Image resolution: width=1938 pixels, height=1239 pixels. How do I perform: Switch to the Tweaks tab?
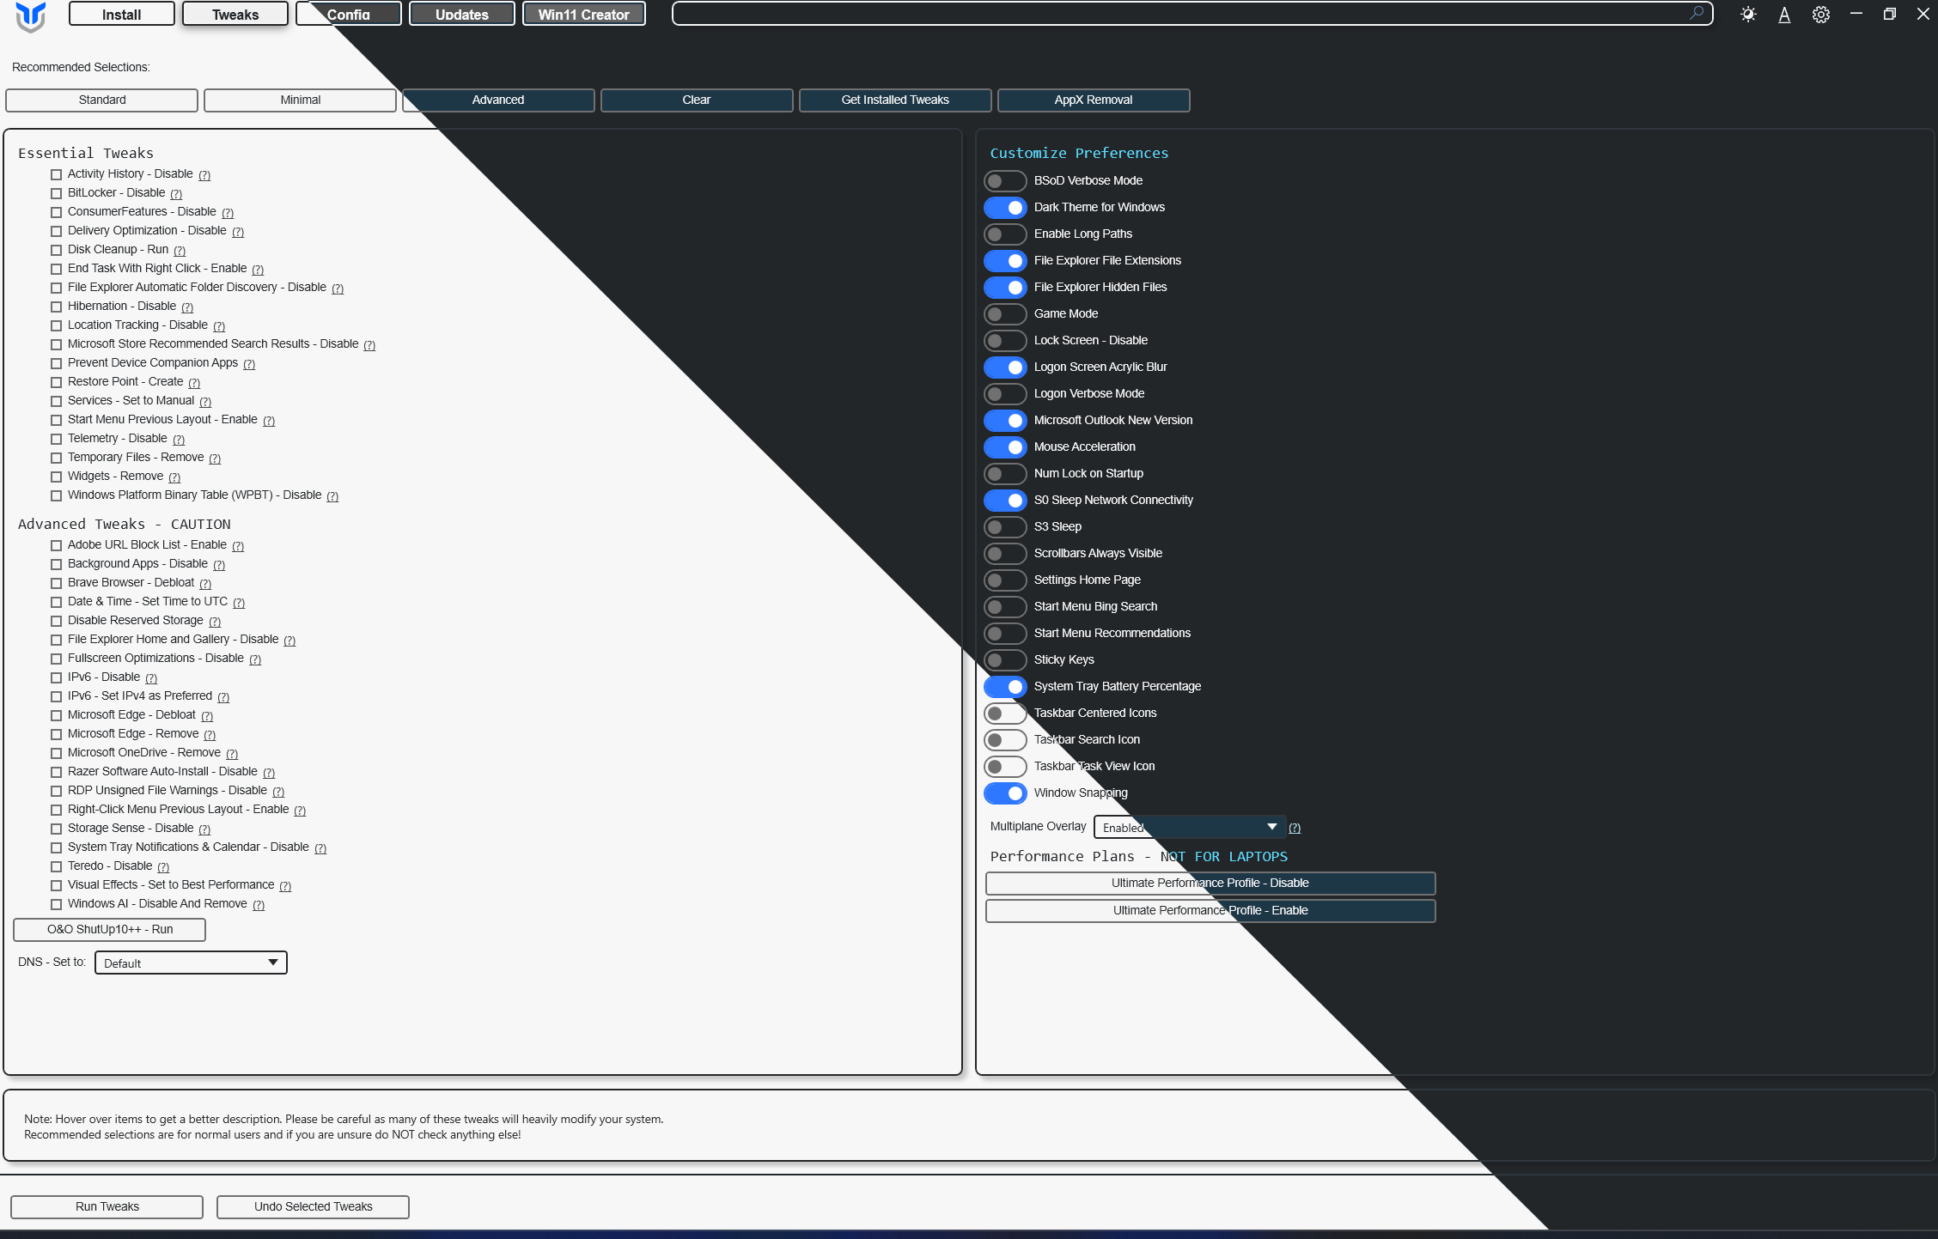tap(235, 14)
